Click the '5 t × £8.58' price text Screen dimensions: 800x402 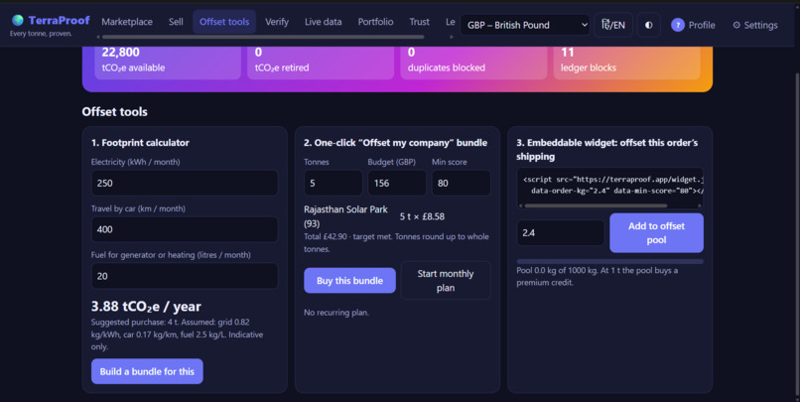point(422,216)
